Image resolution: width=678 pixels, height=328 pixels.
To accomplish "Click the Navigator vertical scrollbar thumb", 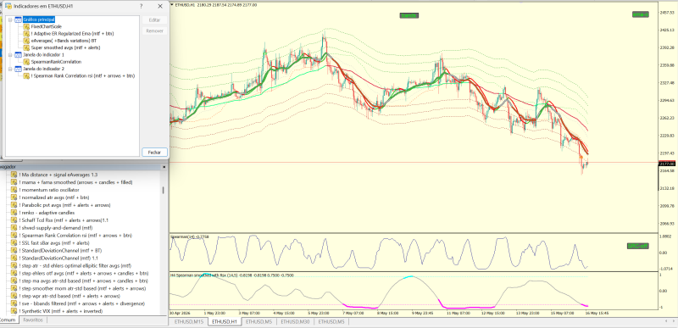I will coord(163,190).
